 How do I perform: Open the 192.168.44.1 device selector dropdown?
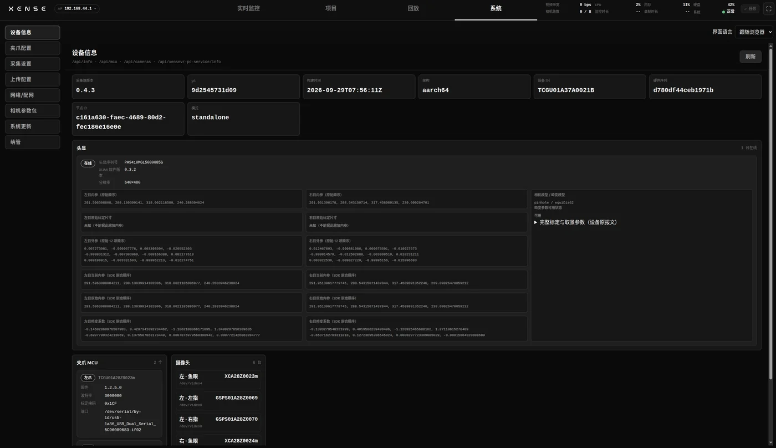(77, 9)
